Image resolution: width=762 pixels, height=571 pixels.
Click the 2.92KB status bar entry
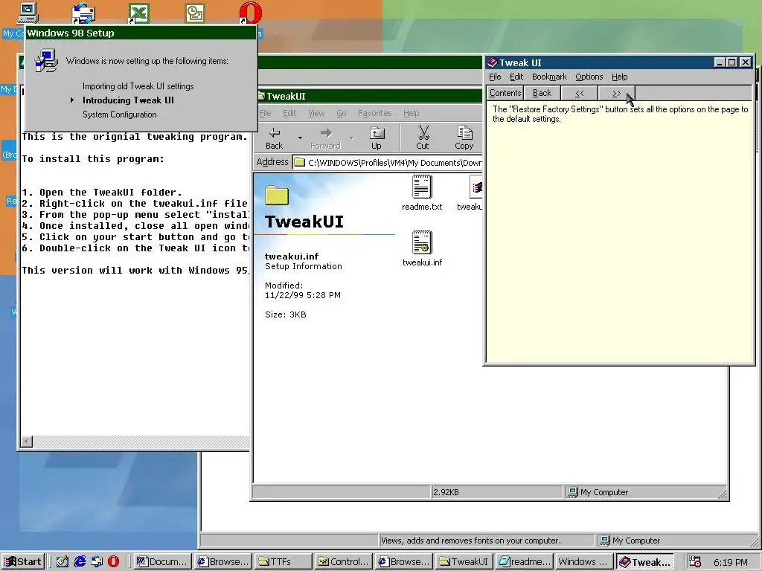(496, 492)
